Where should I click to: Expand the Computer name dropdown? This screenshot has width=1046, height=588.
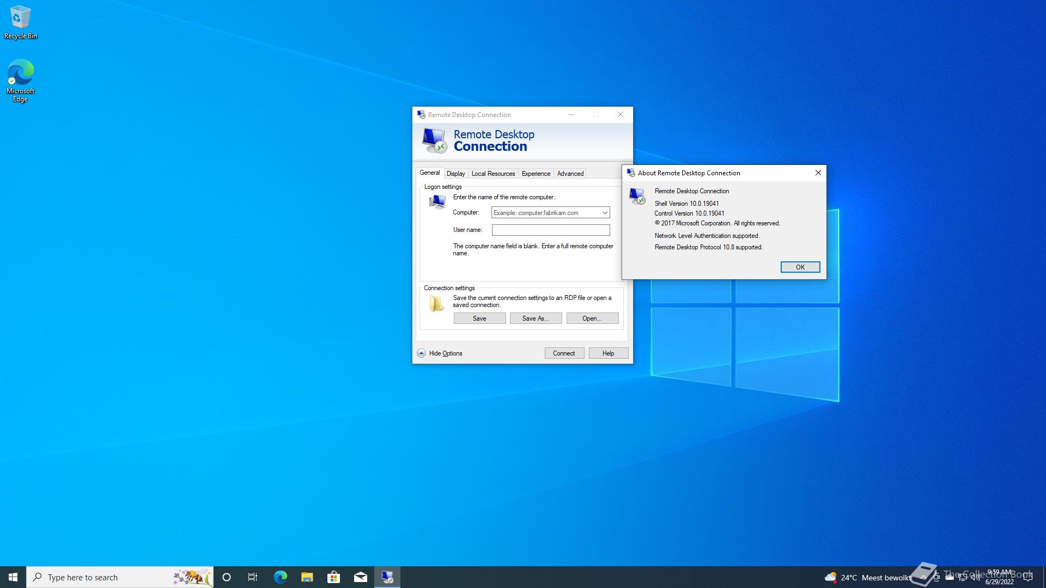pyautogui.click(x=605, y=213)
